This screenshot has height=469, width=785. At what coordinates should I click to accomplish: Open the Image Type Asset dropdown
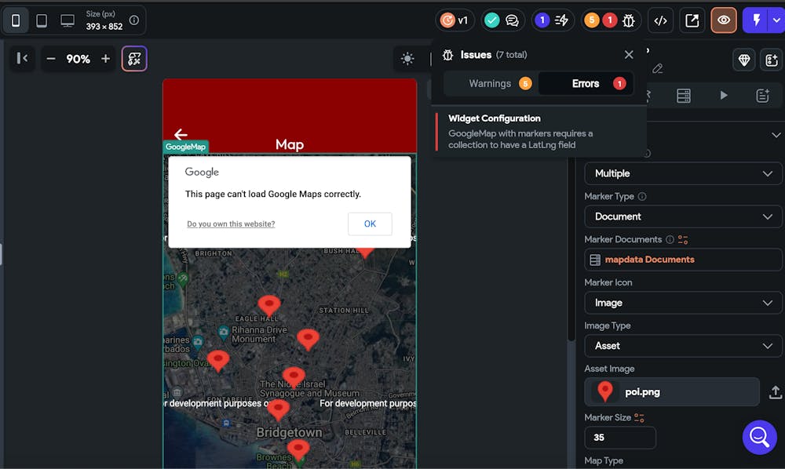[x=683, y=346]
